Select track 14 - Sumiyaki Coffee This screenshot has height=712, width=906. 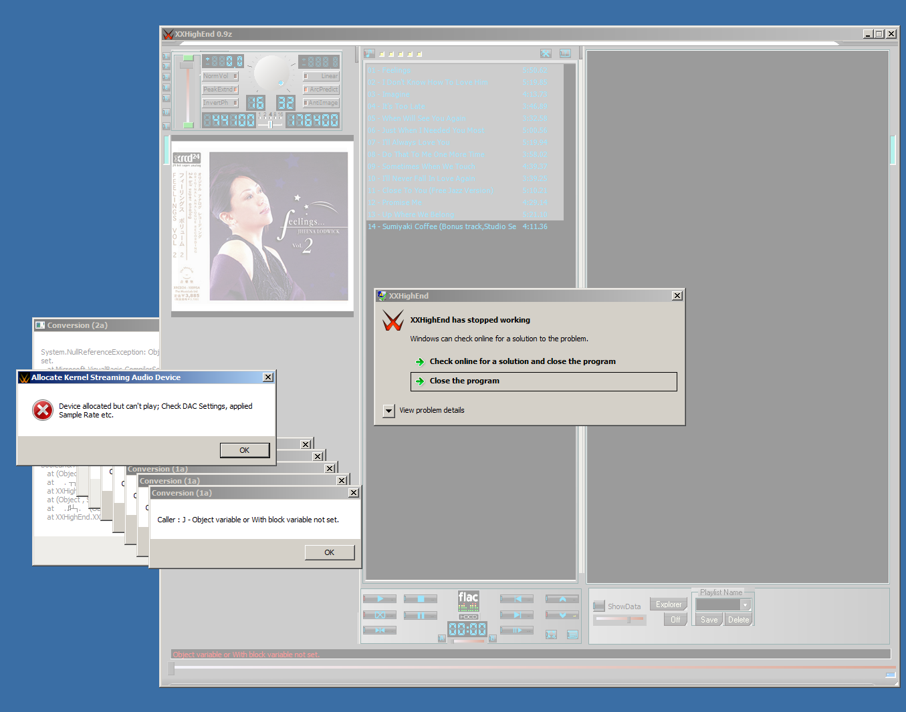pos(464,226)
